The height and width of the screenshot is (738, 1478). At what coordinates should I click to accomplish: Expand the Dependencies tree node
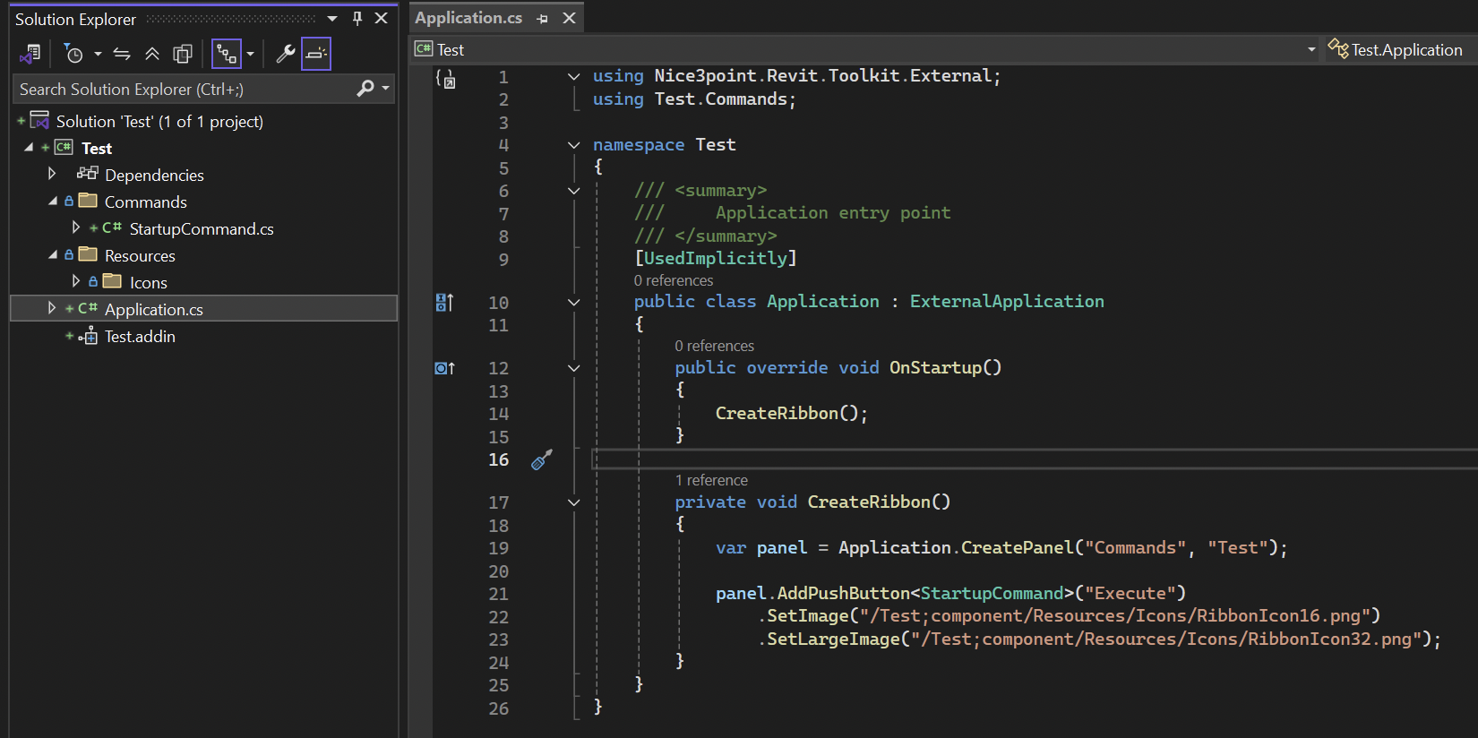(x=52, y=174)
